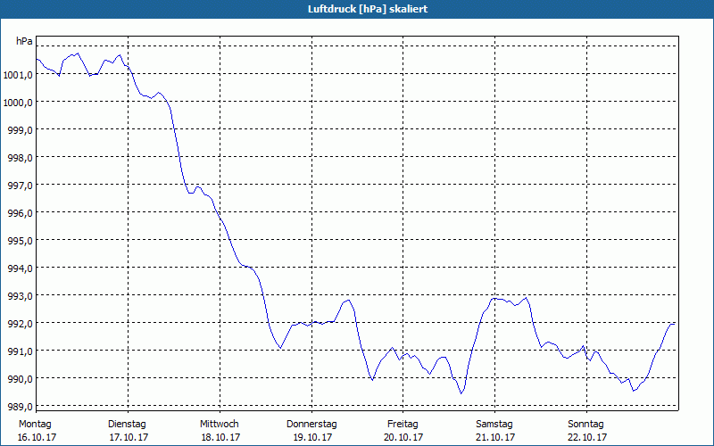Select the 998,0 axis value
The width and height of the screenshot is (714, 446).
click(20, 158)
